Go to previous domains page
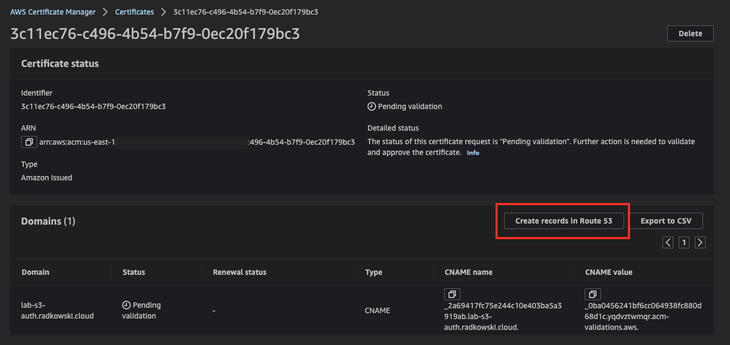 [668, 242]
